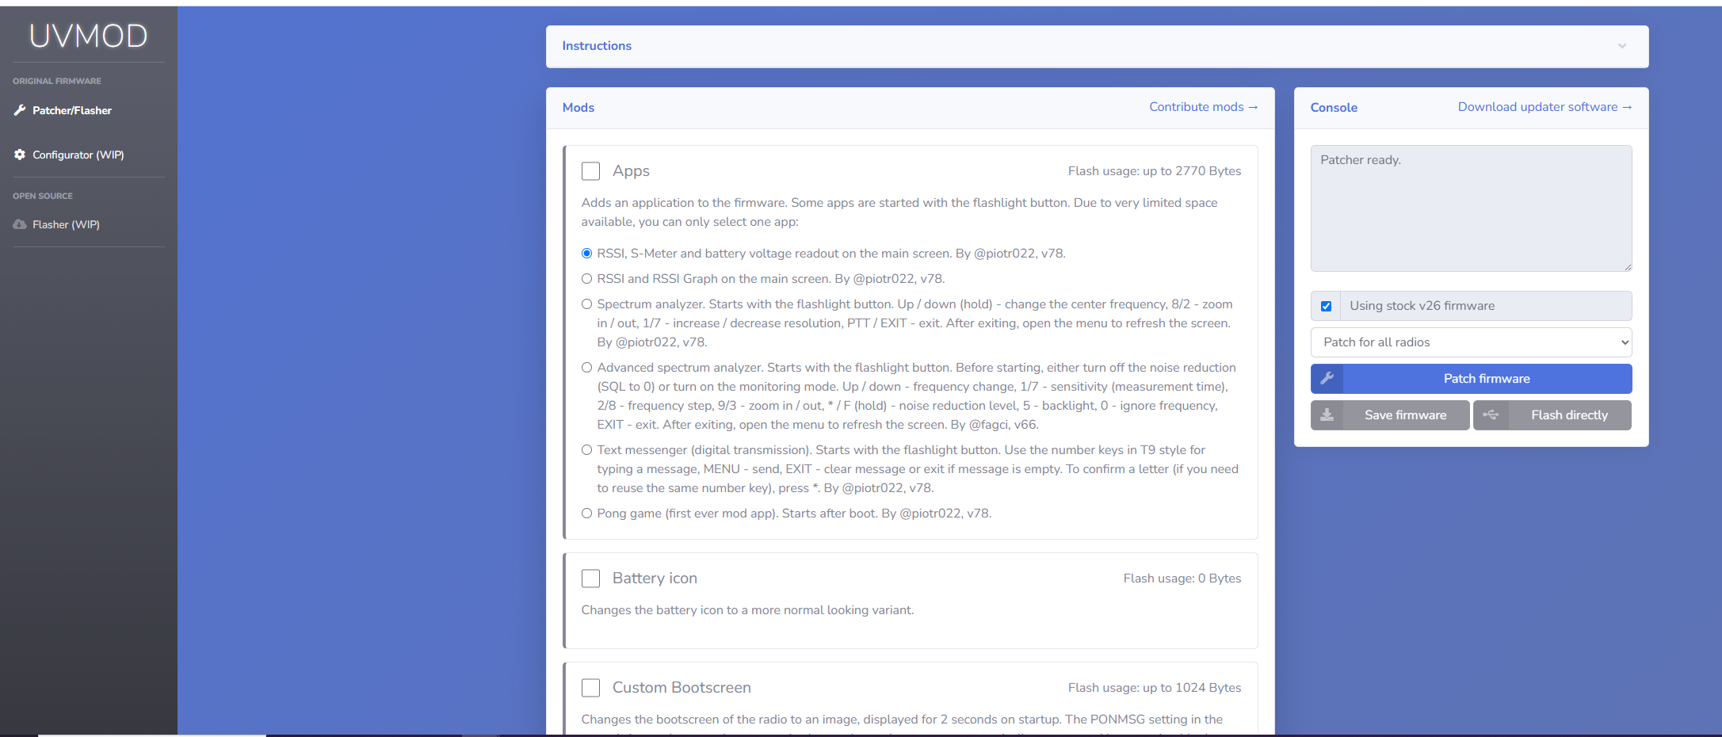Open Flasher (WIP) in the sidebar
The height and width of the screenshot is (737, 1722).
tap(66, 224)
